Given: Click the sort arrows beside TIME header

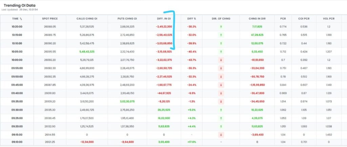Looking at the screenshot, I should point(21,19).
